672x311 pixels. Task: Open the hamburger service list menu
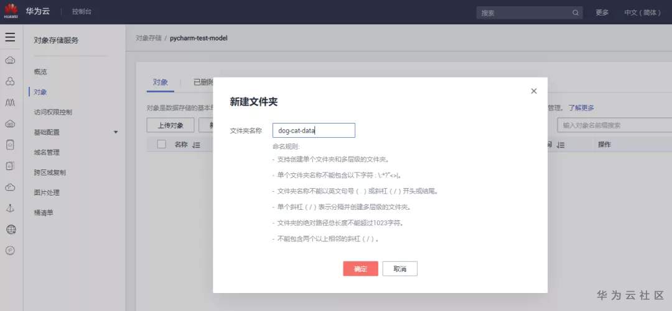coord(11,37)
